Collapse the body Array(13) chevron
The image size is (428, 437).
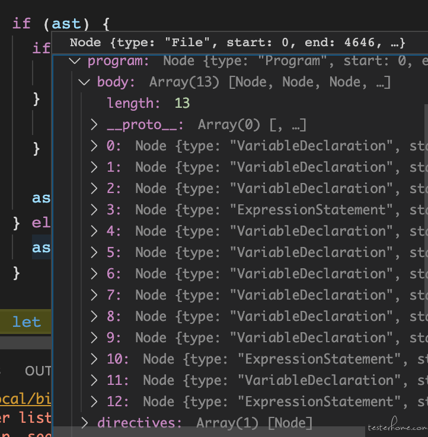coord(84,82)
